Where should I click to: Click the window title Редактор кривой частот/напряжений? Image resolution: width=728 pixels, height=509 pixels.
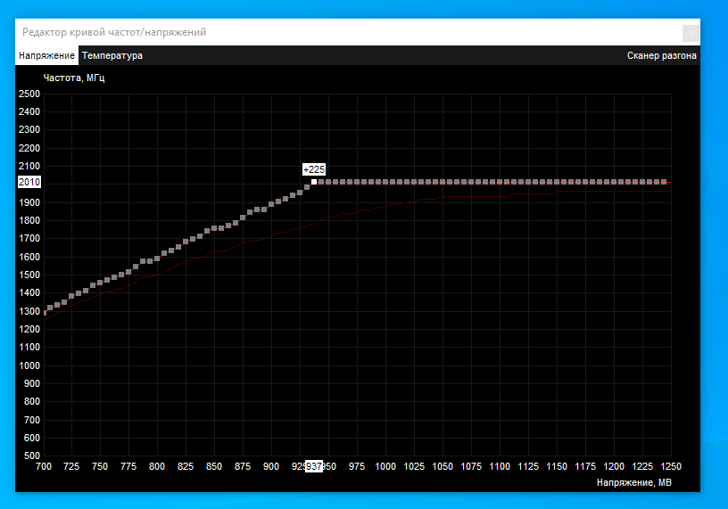tap(114, 32)
